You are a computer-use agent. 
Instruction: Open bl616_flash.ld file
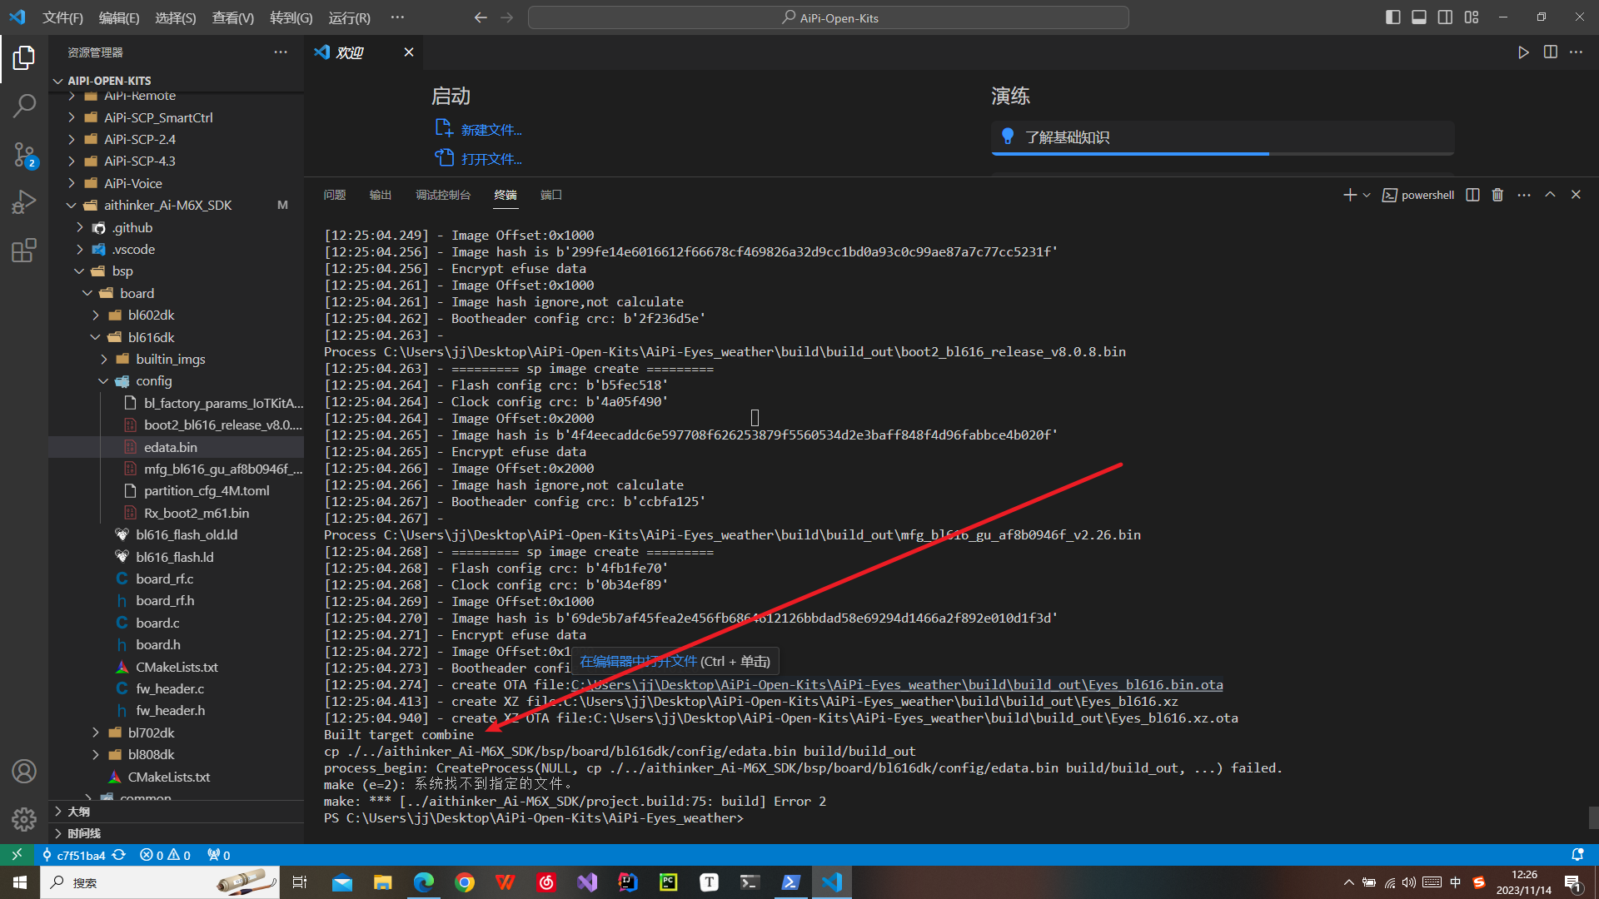point(175,557)
